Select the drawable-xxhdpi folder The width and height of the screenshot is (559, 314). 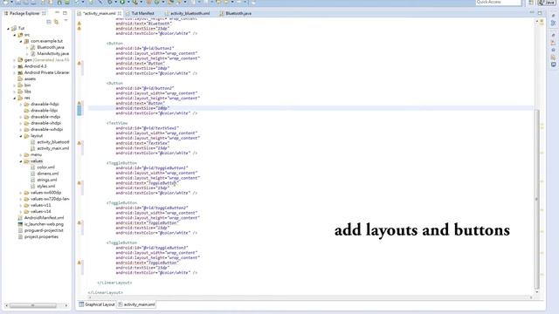(x=43, y=129)
